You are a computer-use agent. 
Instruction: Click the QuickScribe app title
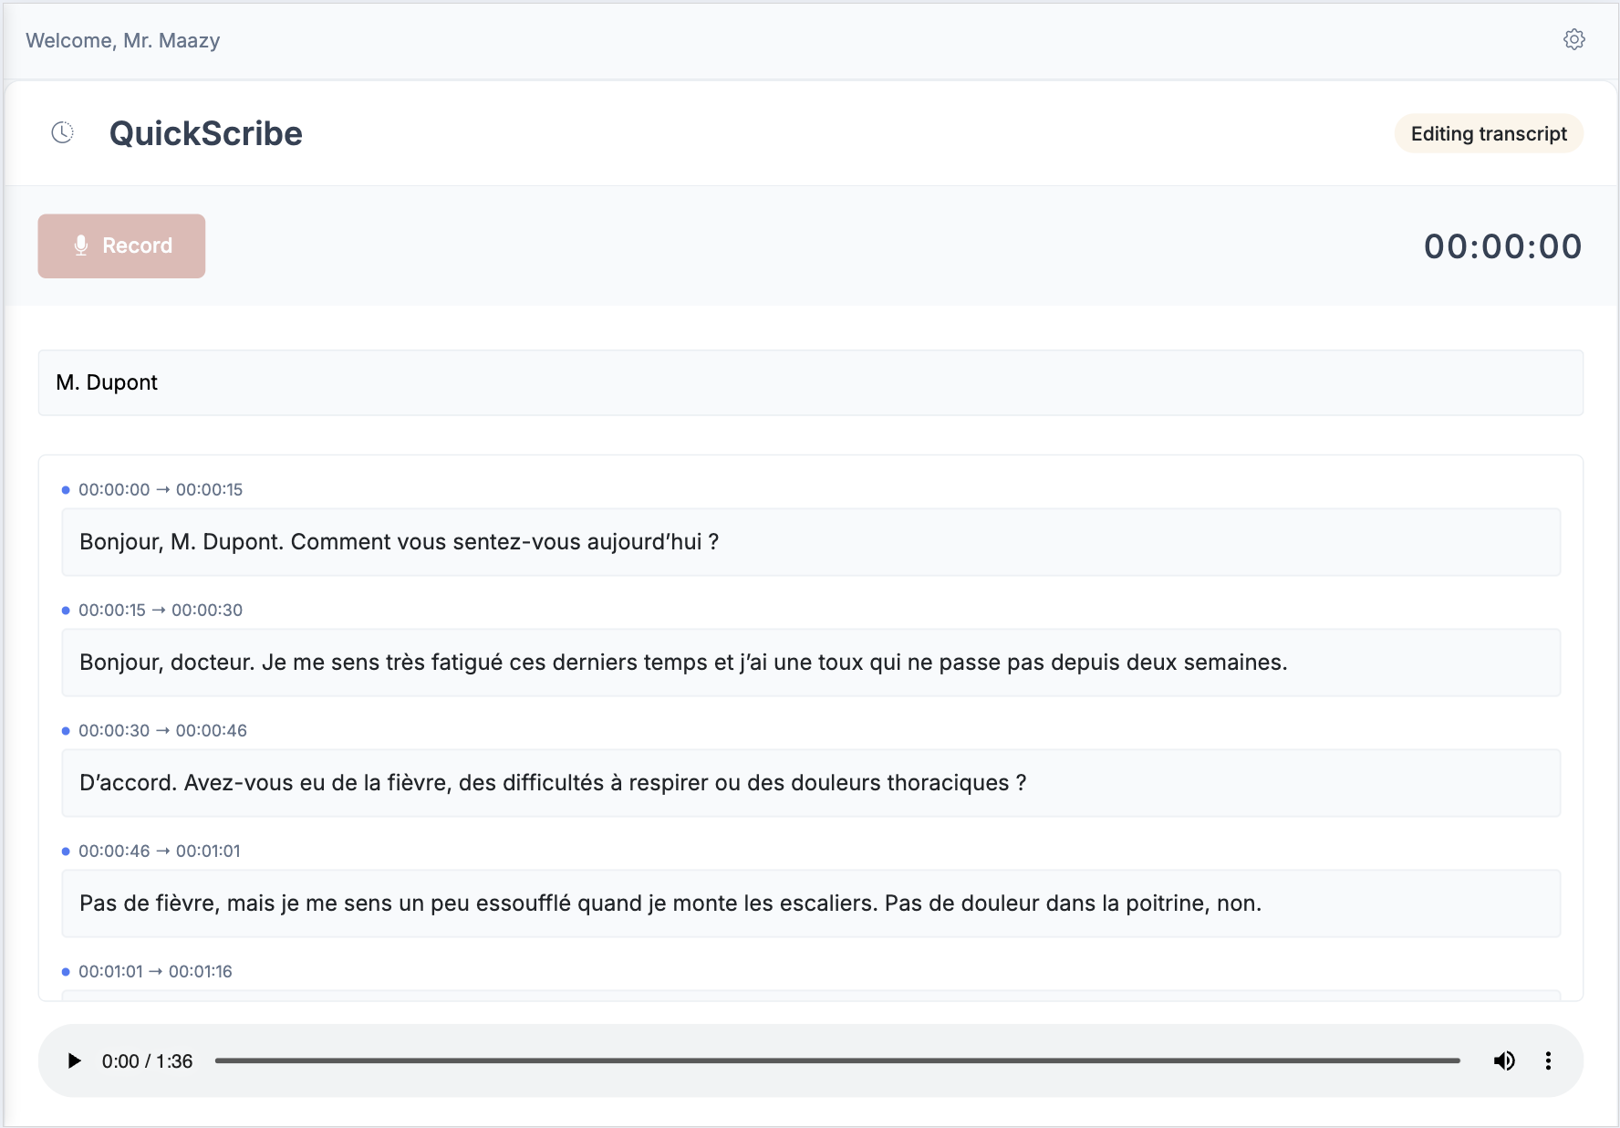click(x=206, y=133)
